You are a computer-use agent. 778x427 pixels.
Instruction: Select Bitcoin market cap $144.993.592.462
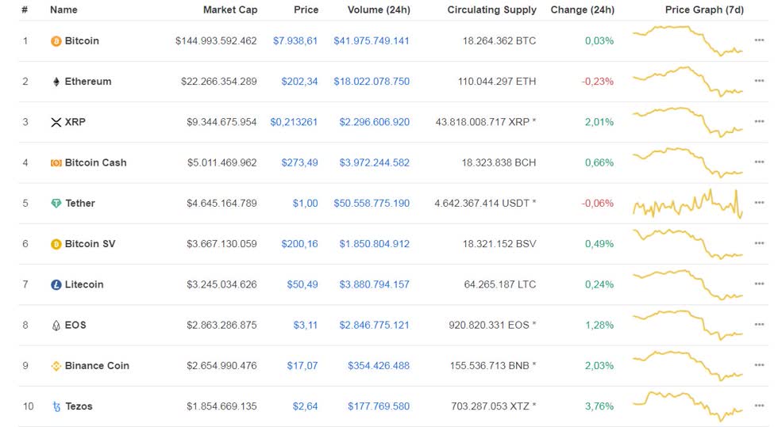click(x=216, y=40)
